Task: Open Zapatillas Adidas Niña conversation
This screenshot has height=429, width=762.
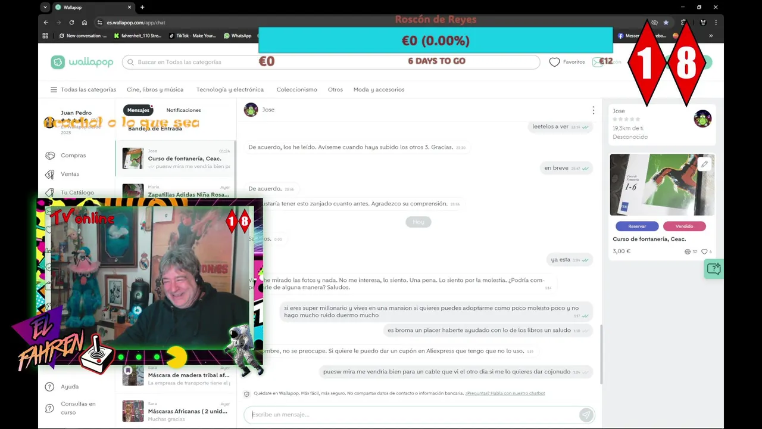Action: [x=175, y=191]
